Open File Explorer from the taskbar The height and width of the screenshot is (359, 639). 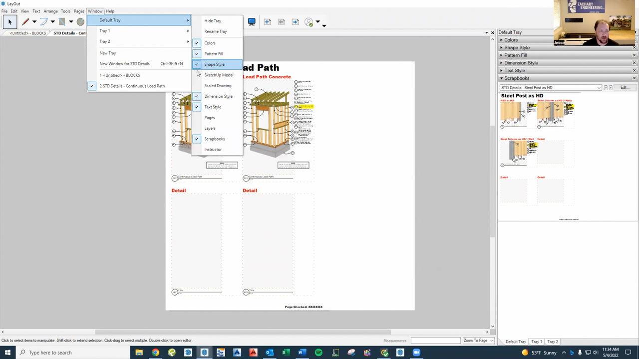pyautogui.click(x=139, y=353)
